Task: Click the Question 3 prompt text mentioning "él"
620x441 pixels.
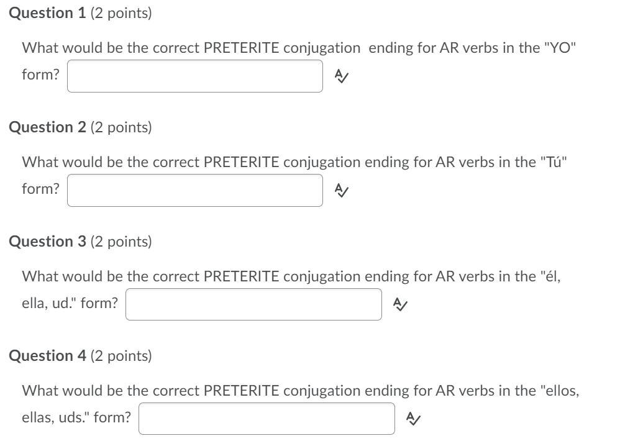Action: coord(291,276)
